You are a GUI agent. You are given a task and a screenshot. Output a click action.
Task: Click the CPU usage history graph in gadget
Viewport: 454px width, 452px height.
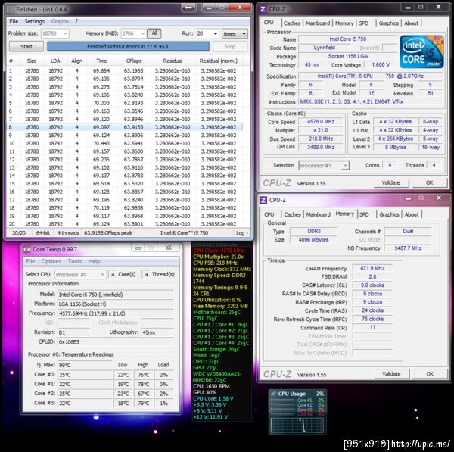pyautogui.click(x=297, y=425)
